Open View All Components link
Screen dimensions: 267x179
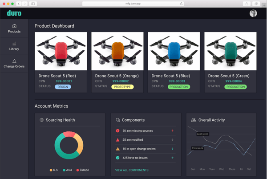pyautogui.click(x=132, y=170)
